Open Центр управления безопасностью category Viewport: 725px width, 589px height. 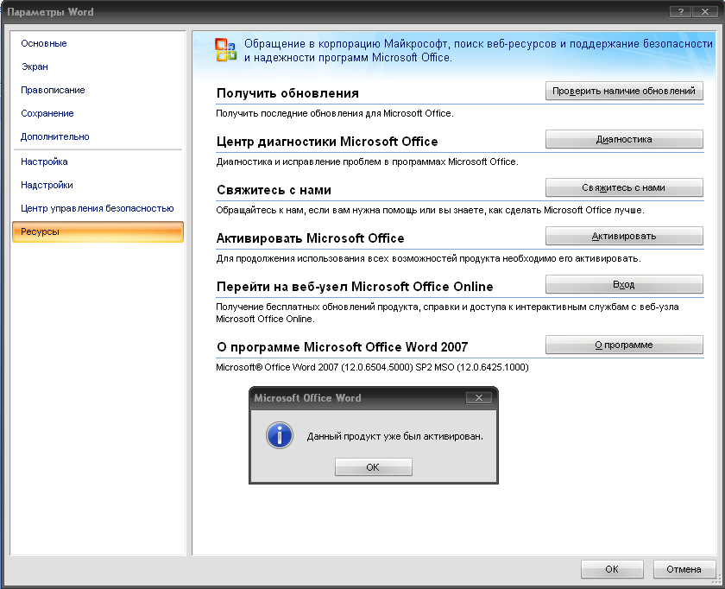click(97, 208)
